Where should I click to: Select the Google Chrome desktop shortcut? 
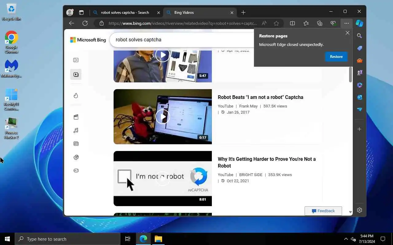(x=11, y=42)
